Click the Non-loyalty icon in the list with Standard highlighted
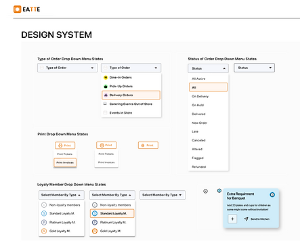Image resolution: width=300 pixels, height=245 pixels. pyautogui.click(x=95, y=205)
